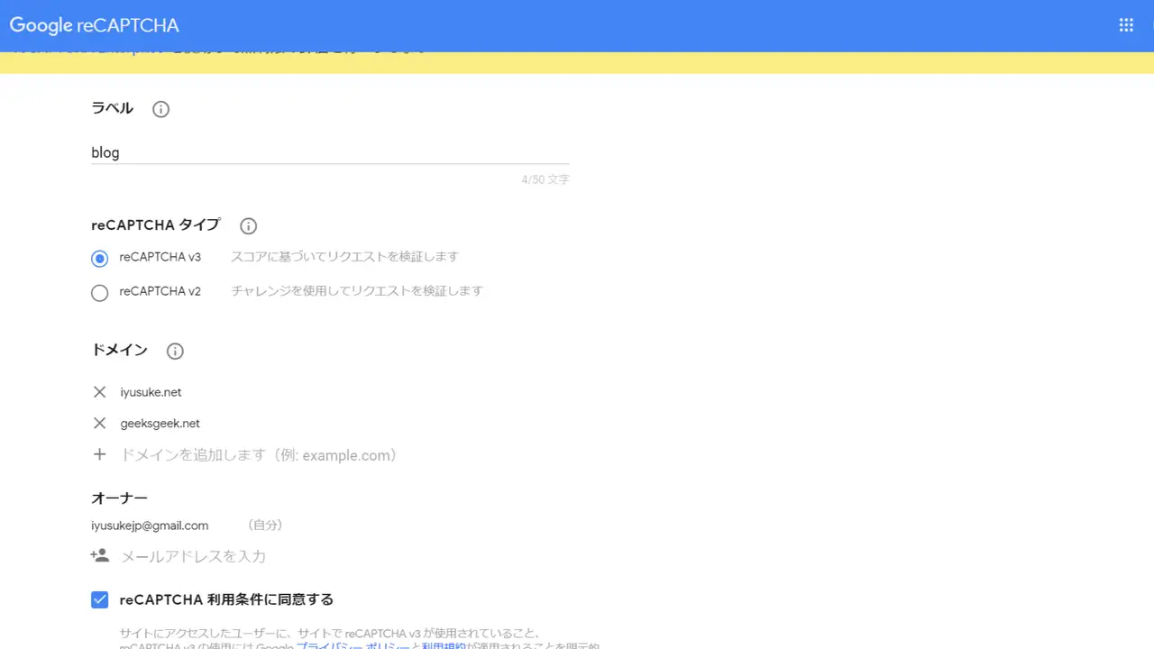Click the オーナー section heading
The width and height of the screenshot is (1154, 649).
click(x=119, y=498)
